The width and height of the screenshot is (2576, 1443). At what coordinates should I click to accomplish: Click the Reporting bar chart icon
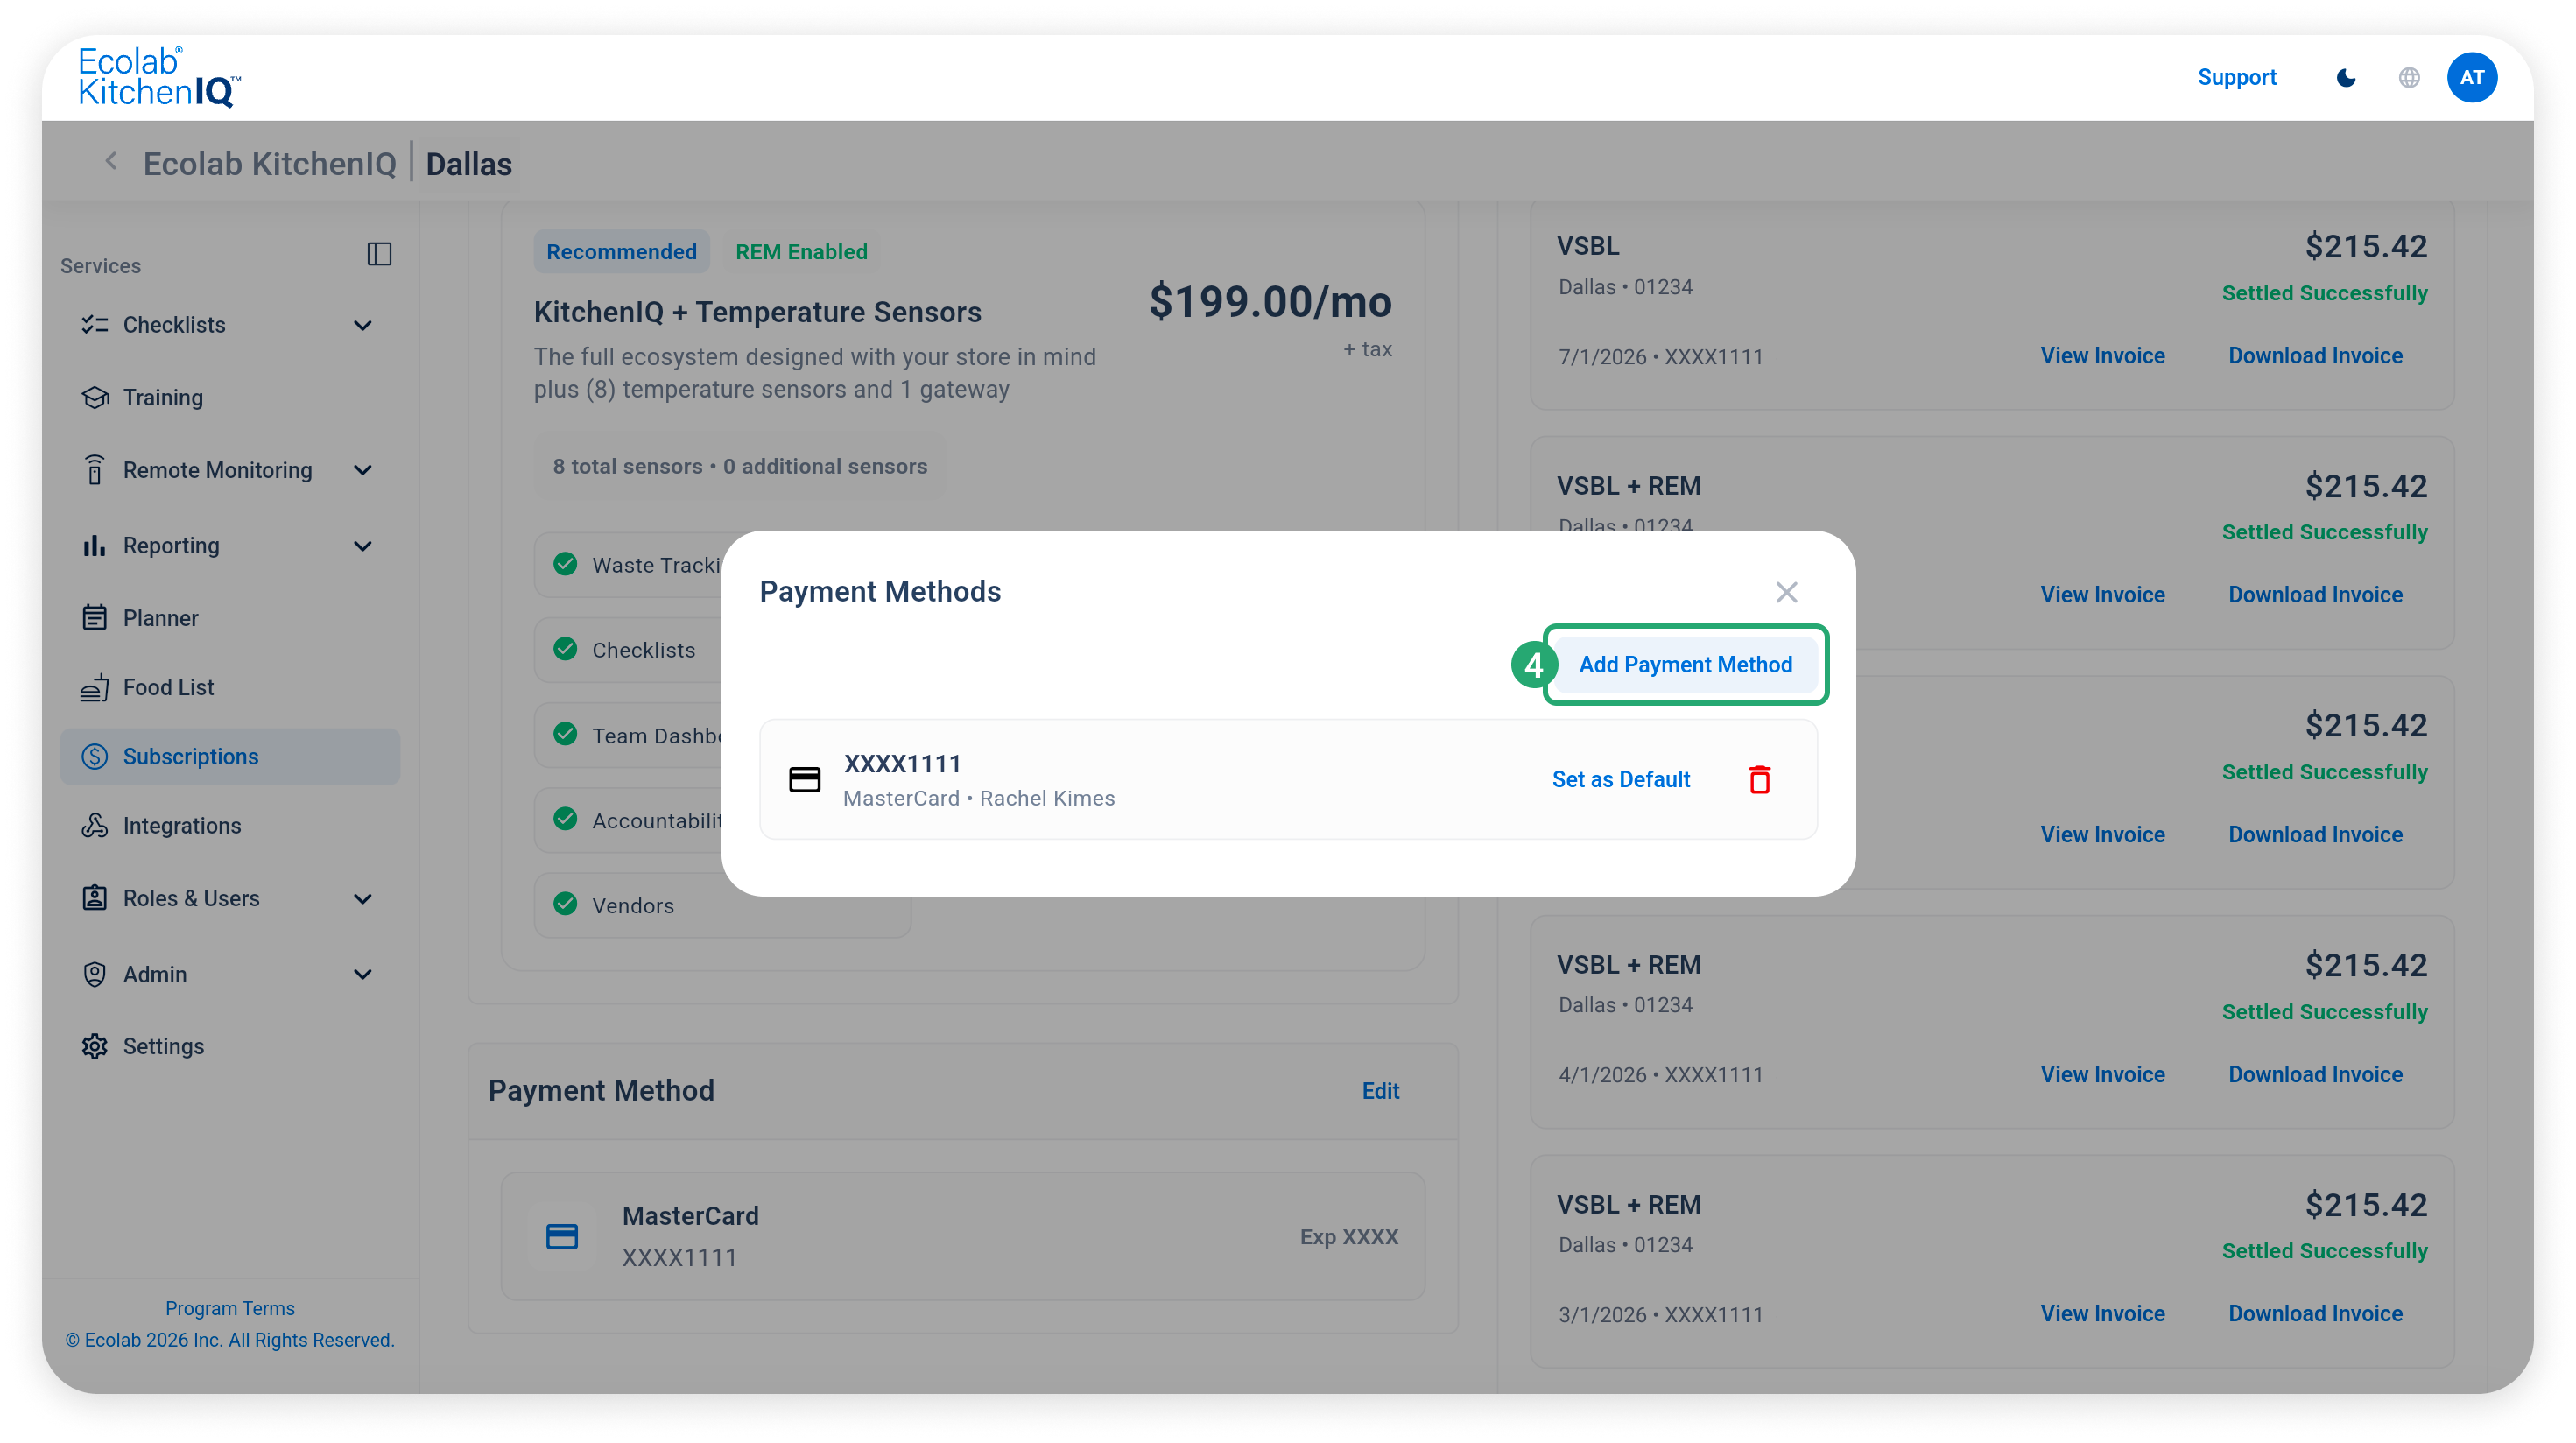(95, 545)
